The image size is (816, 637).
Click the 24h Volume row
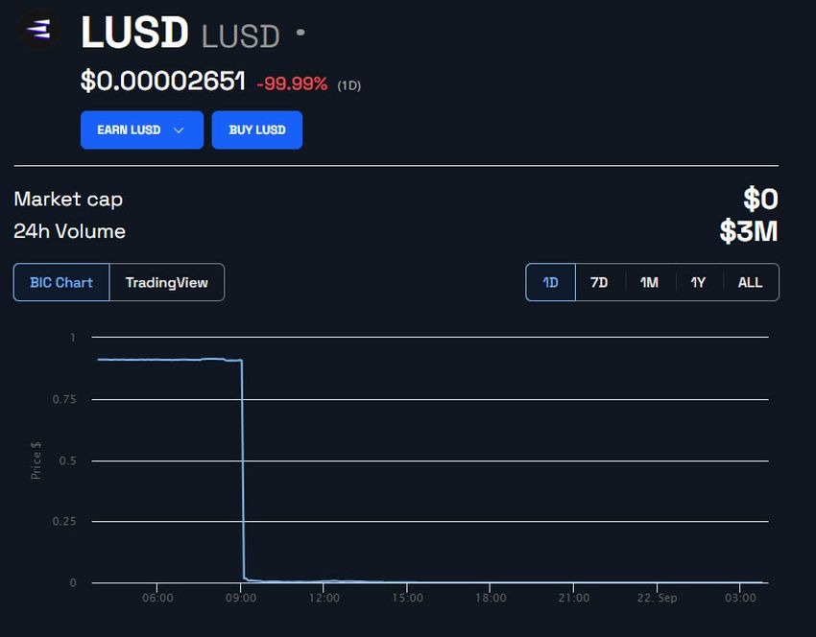(69, 231)
